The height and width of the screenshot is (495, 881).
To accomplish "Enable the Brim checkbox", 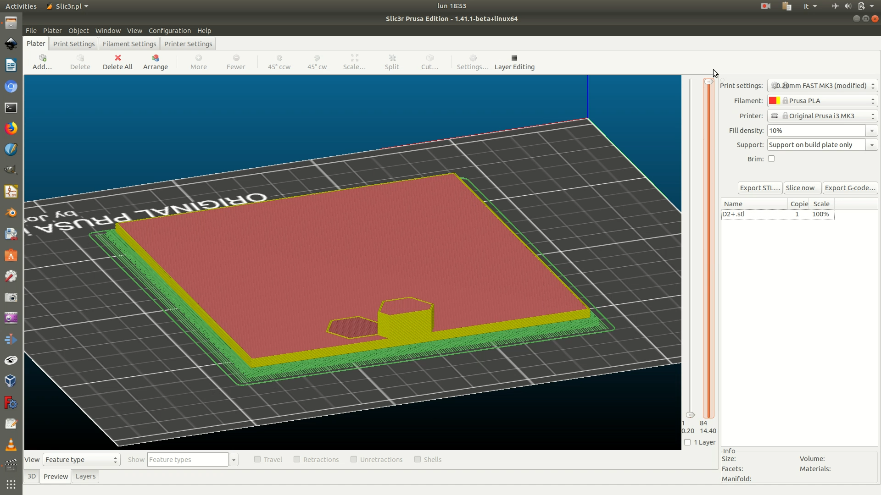I will point(771,159).
